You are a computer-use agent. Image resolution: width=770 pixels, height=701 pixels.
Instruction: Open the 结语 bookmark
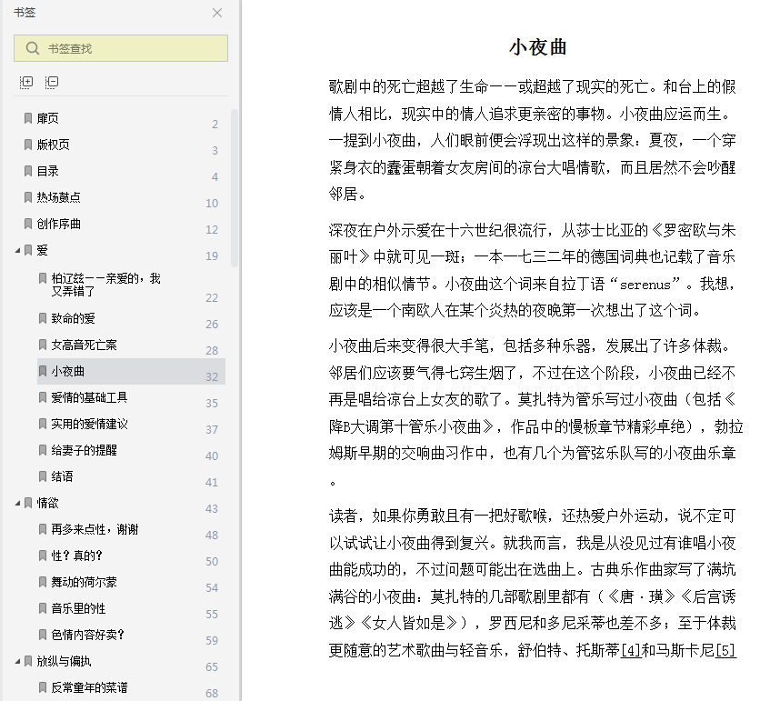tap(62, 477)
